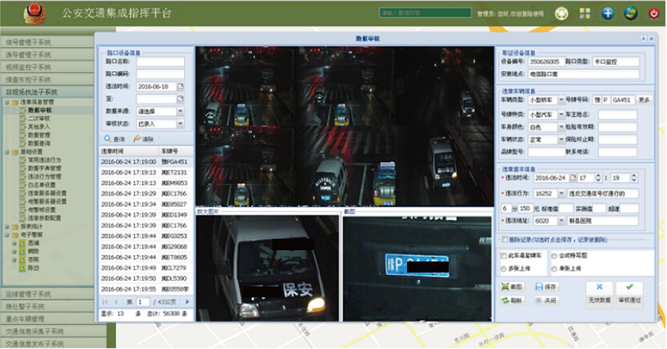Click the top search input box

[425, 13]
